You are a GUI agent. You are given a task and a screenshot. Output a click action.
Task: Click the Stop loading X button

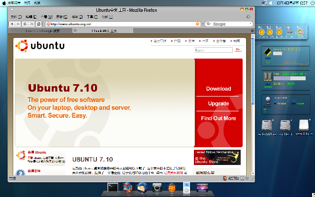click(31, 24)
